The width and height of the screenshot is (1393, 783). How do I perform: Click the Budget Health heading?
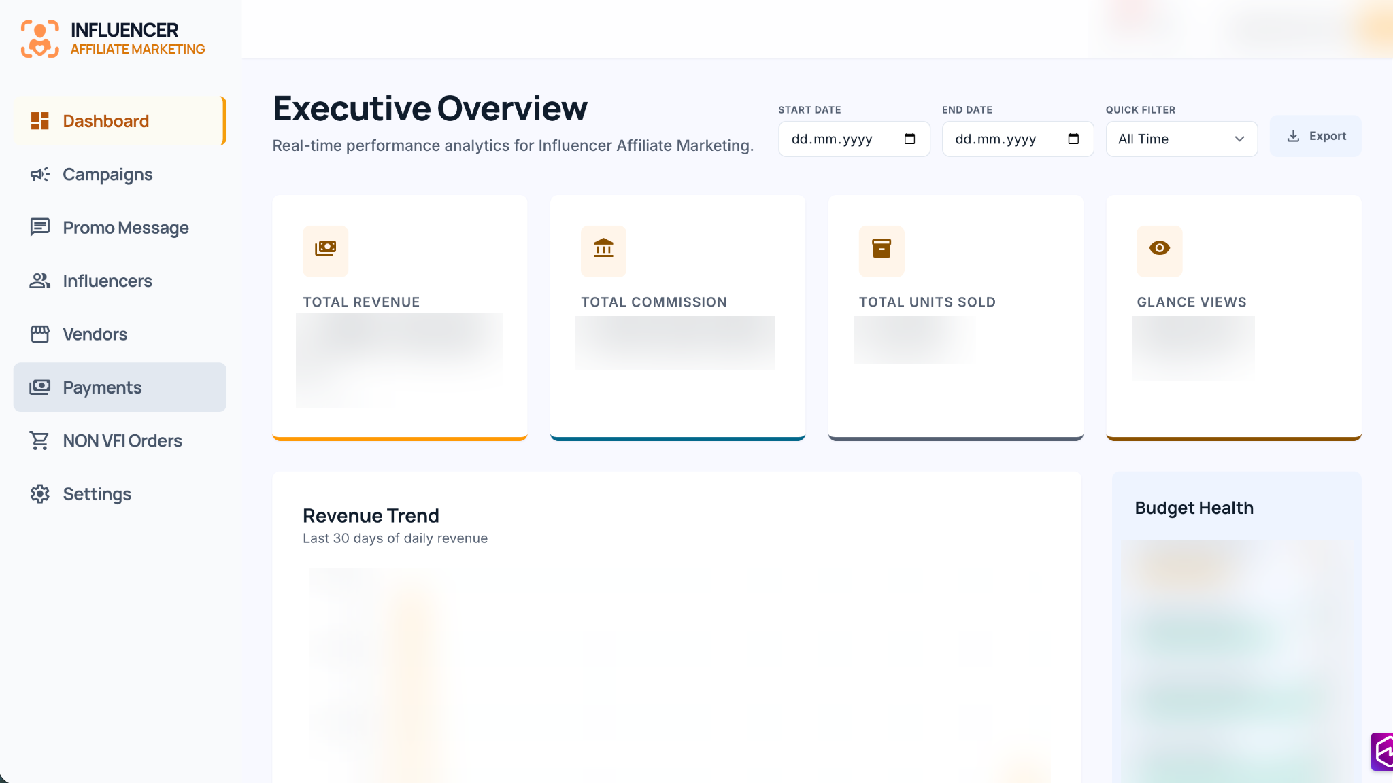(1194, 508)
